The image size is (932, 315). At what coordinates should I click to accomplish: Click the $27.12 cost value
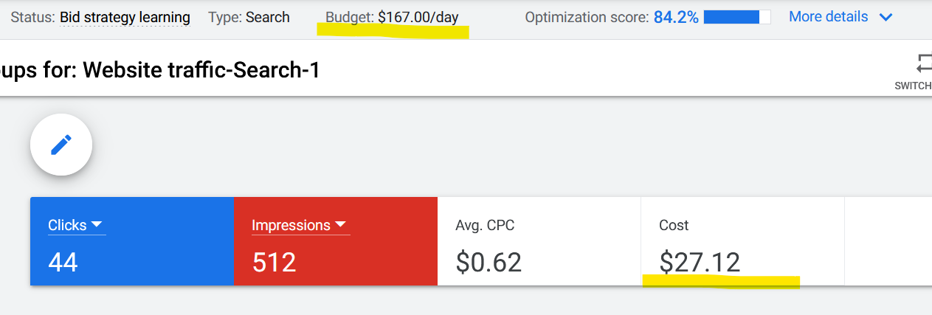[x=700, y=263]
